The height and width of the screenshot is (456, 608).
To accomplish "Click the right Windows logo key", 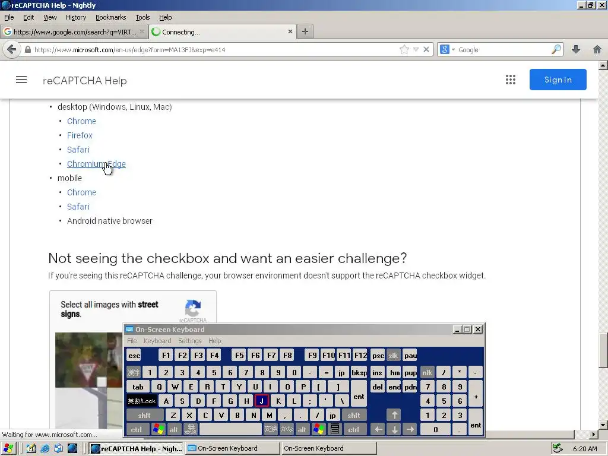I will pyautogui.click(x=319, y=430).
